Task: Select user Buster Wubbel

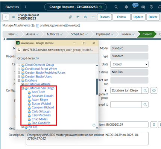Action: [x=41, y=103]
